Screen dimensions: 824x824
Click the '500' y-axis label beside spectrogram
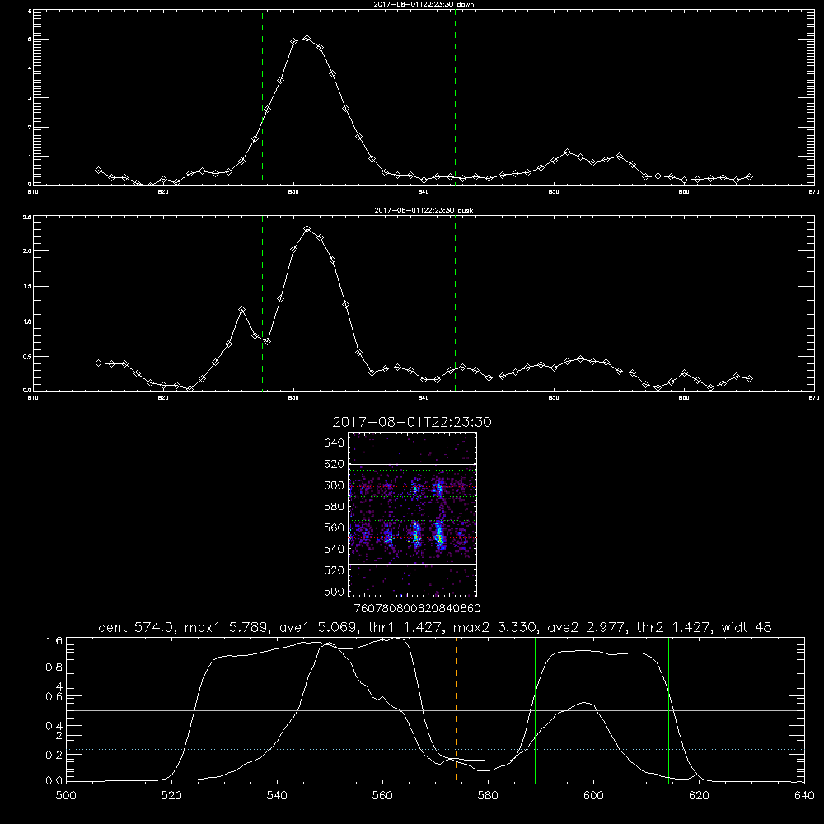click(334, 591)
